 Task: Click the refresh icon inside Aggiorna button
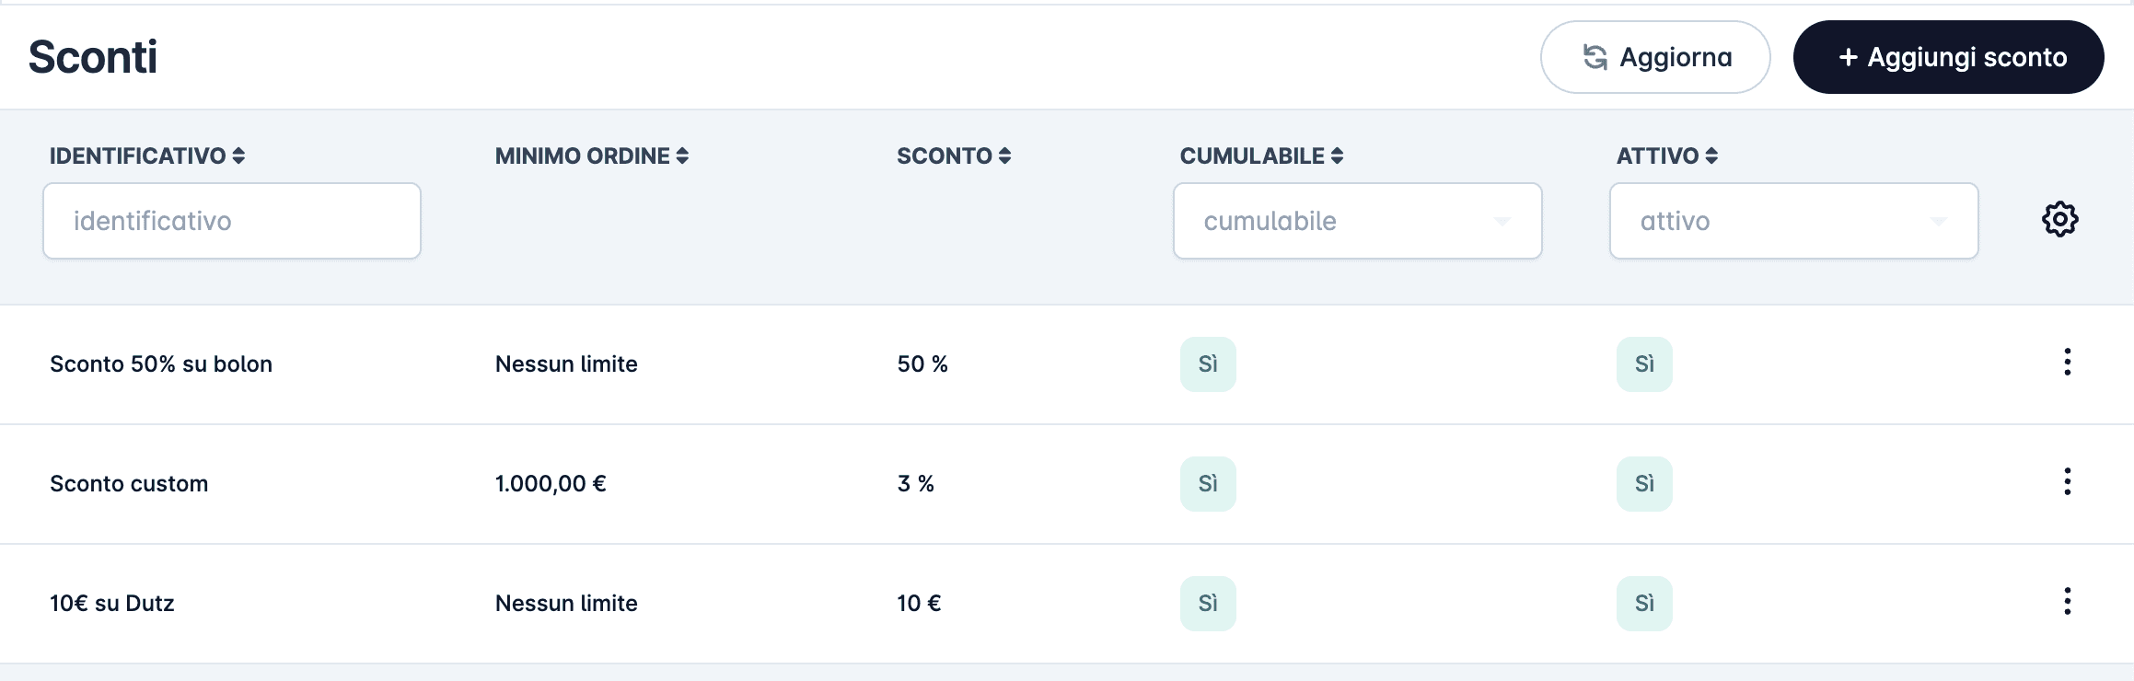click(1595, 56)
